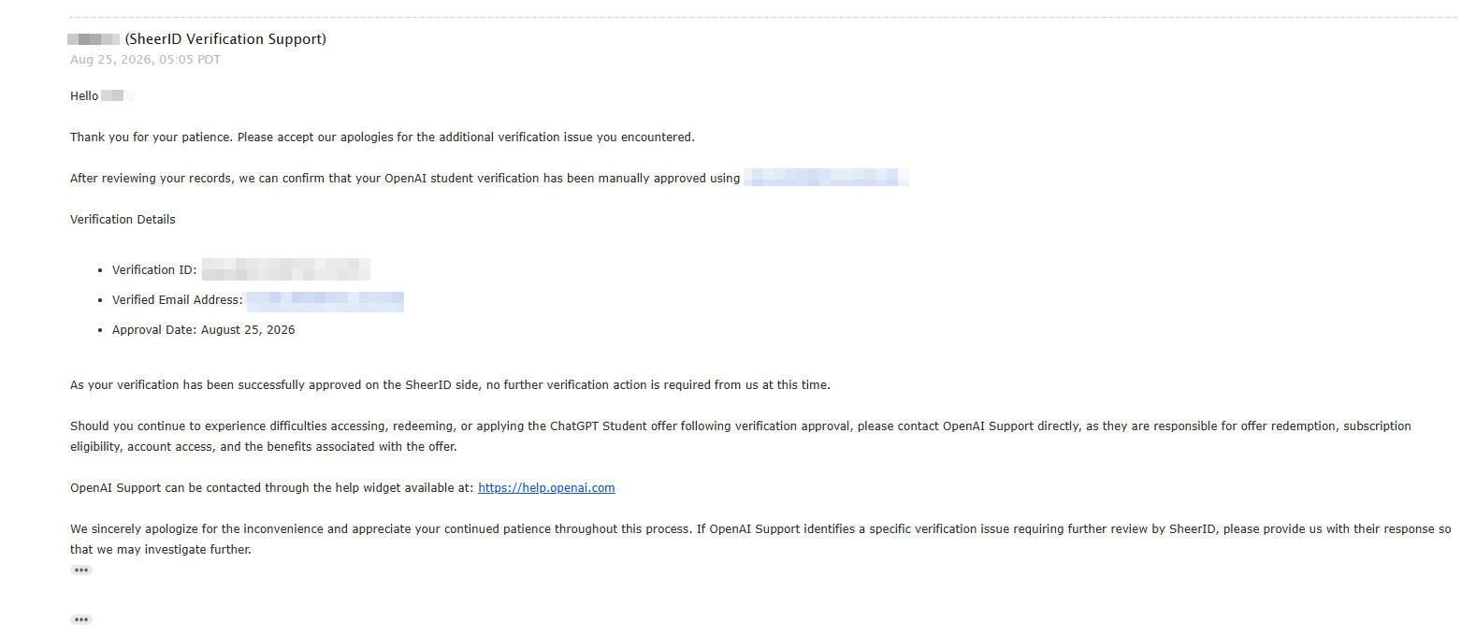This screenshot has width=1476, height=635.
Task: Click the Approval Date August 25, 2026 text
Action: 203,330
